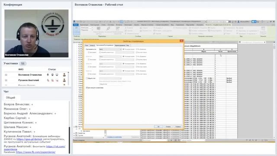Click the Properties icon in the Revit ribbon
This screenshot has height=156, width=277.
[77, 30]
